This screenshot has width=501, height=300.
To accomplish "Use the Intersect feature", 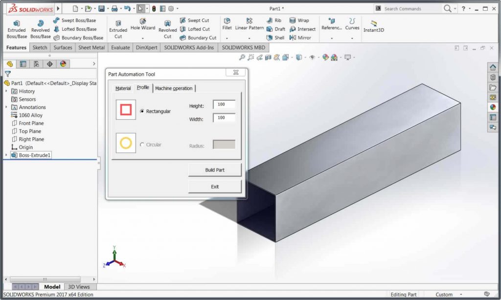I will click(302, 29).
